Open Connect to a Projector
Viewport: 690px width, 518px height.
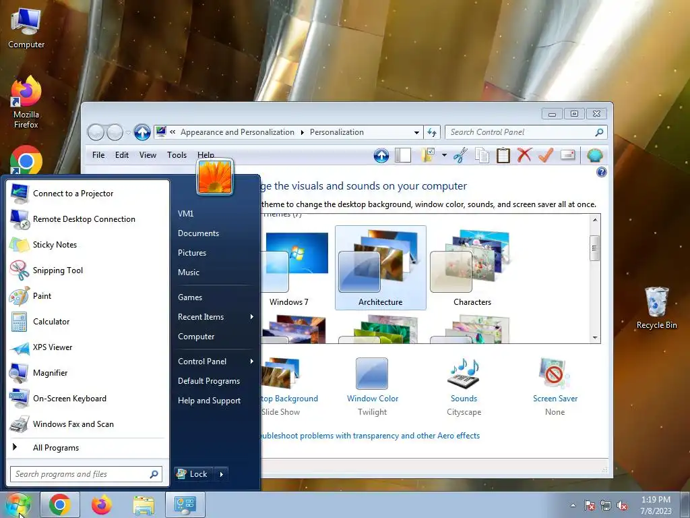click(87, 194)
